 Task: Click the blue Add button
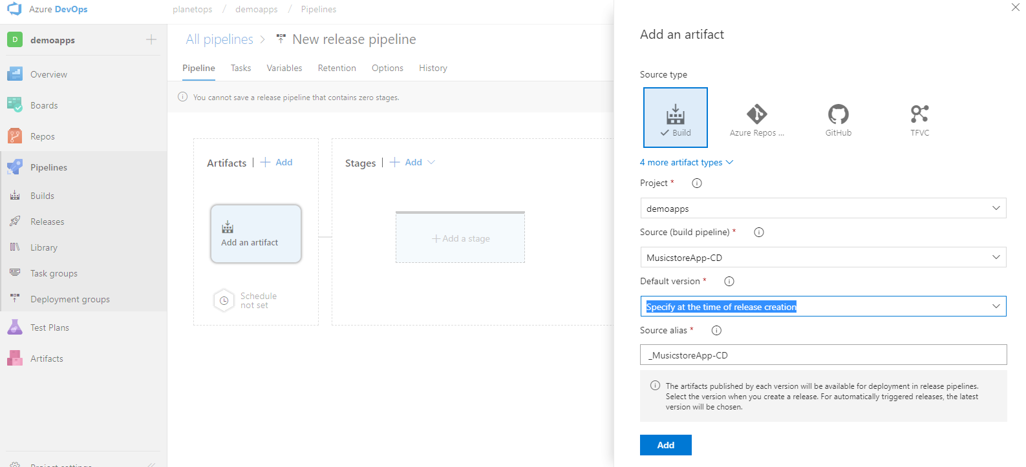pos(666,445)
